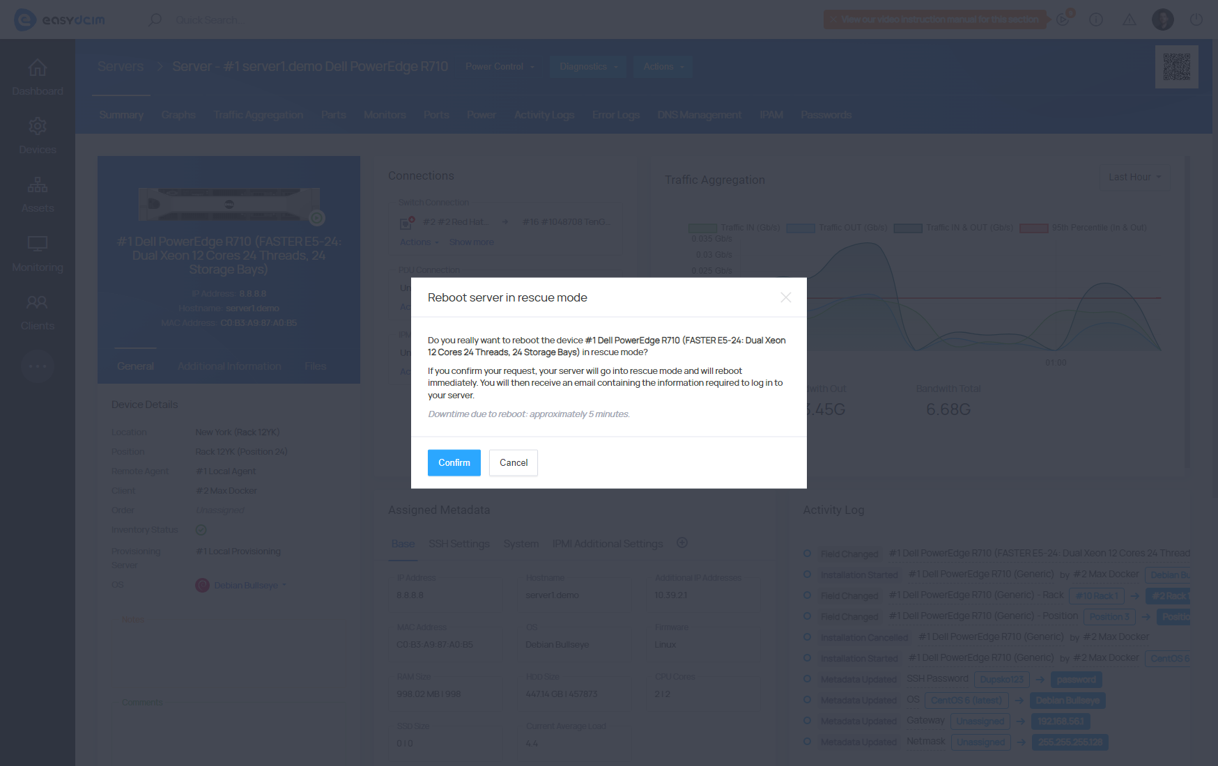Open the info circle icon in header
This screenshot has width=1218, height=766.
pos(1096,19)
